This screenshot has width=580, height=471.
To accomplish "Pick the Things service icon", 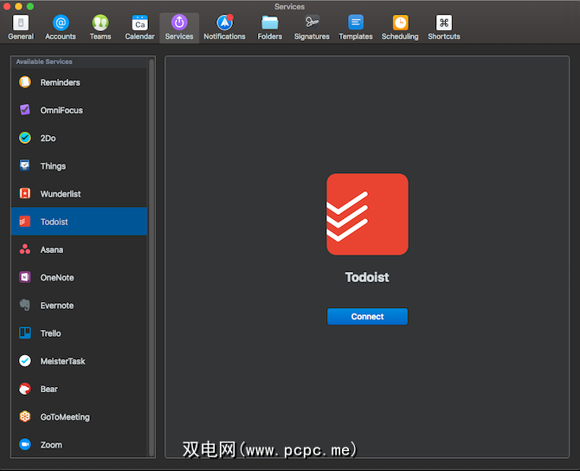I will 24,166.
